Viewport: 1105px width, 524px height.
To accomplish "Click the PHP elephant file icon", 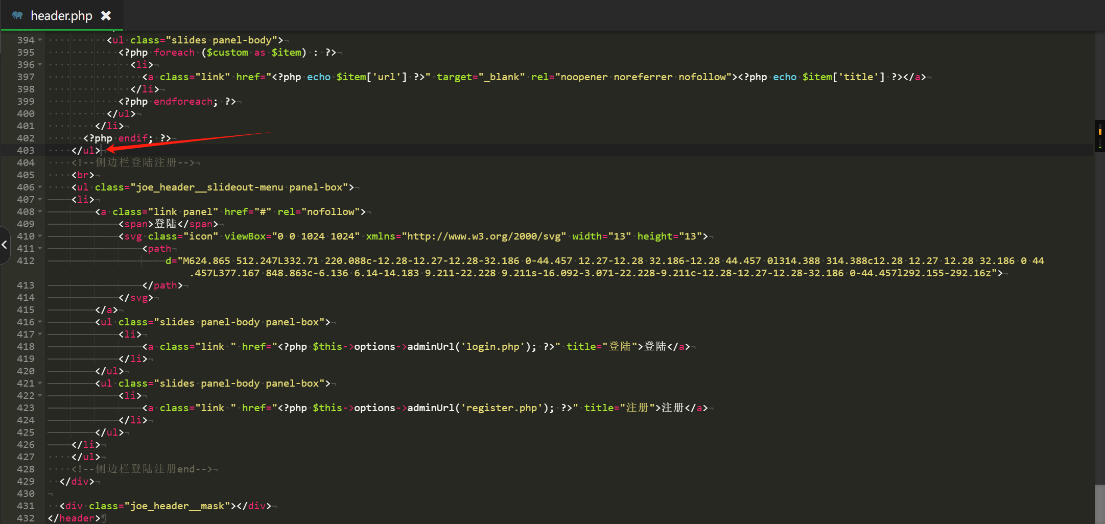I will coord(17,15).
